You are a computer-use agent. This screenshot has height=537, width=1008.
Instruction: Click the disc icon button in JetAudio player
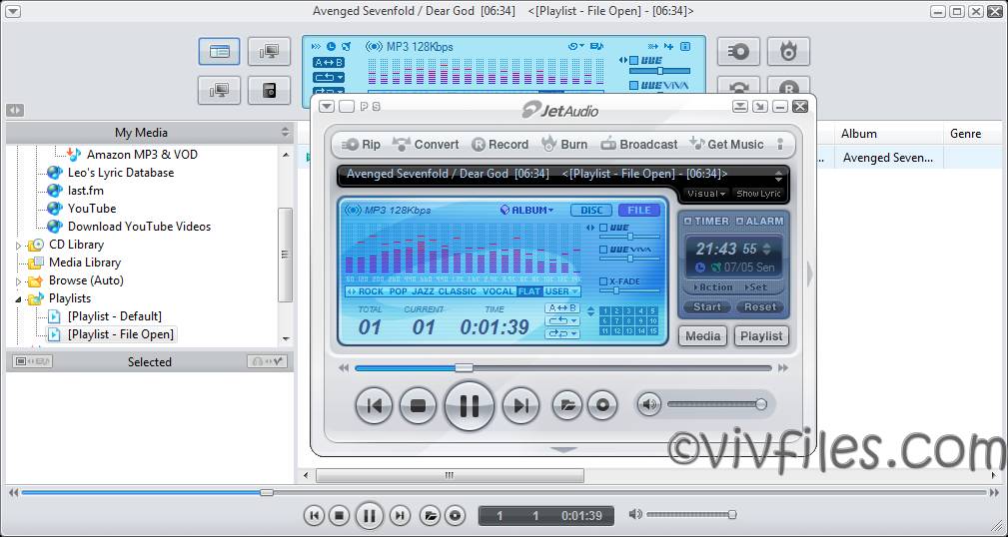(x=602, y=405)
